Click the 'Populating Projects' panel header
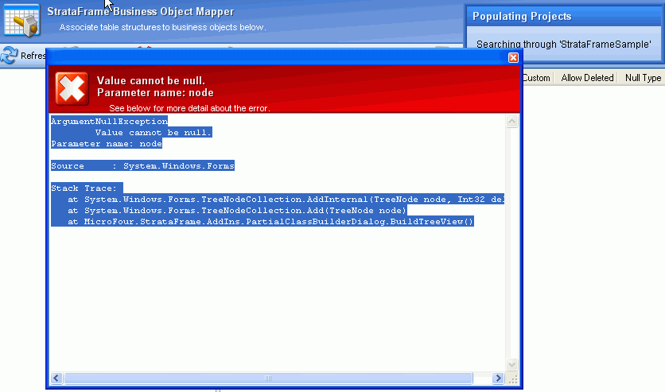The image size is (665, 392). [523, 16]
